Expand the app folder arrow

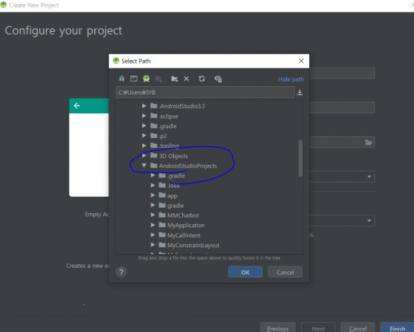click(152, 195)
